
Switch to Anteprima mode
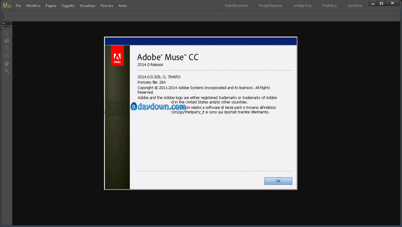[302, 6]
